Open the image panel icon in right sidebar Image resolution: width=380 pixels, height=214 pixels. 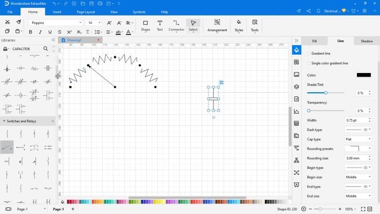pos(296,74)
